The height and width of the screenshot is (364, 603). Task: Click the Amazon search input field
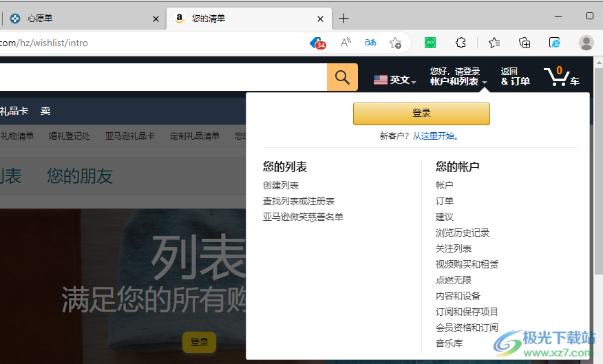point(163,77)
